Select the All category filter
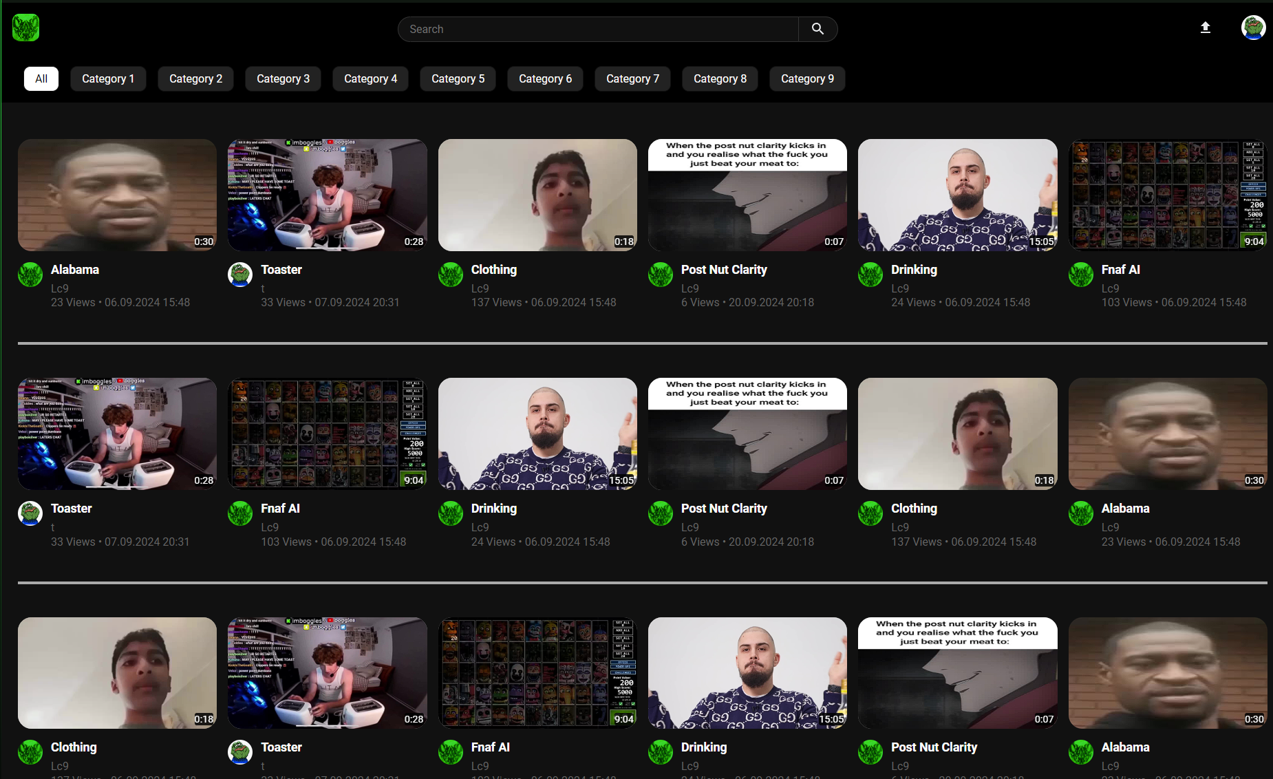 point(41,78)
